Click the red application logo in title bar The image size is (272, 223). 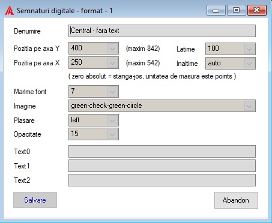tap(10, 11)
